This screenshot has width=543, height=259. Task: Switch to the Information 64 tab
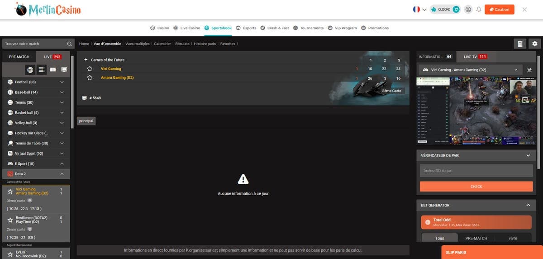(x=435, y=57)
